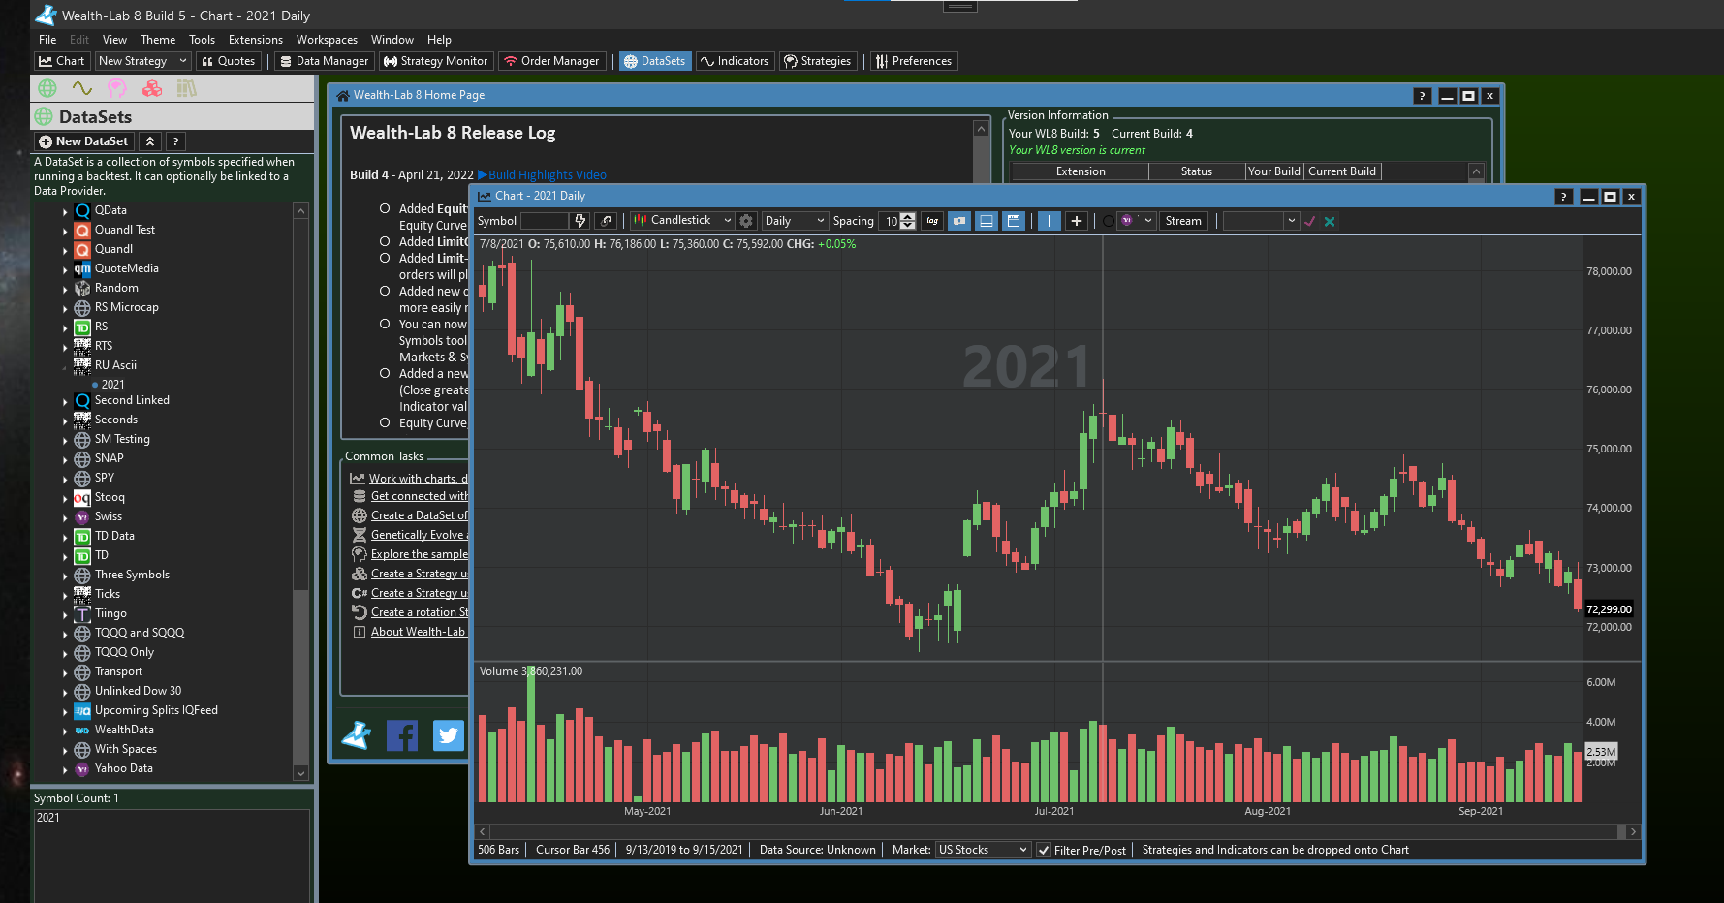Click the lightning bolt icon beside Symbol field
Screen dimensions: 1724x903
[x=580, y=221]
